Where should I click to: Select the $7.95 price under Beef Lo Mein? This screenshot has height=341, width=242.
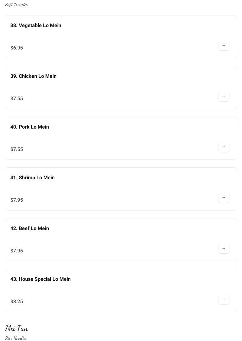[x=17, y=251]
